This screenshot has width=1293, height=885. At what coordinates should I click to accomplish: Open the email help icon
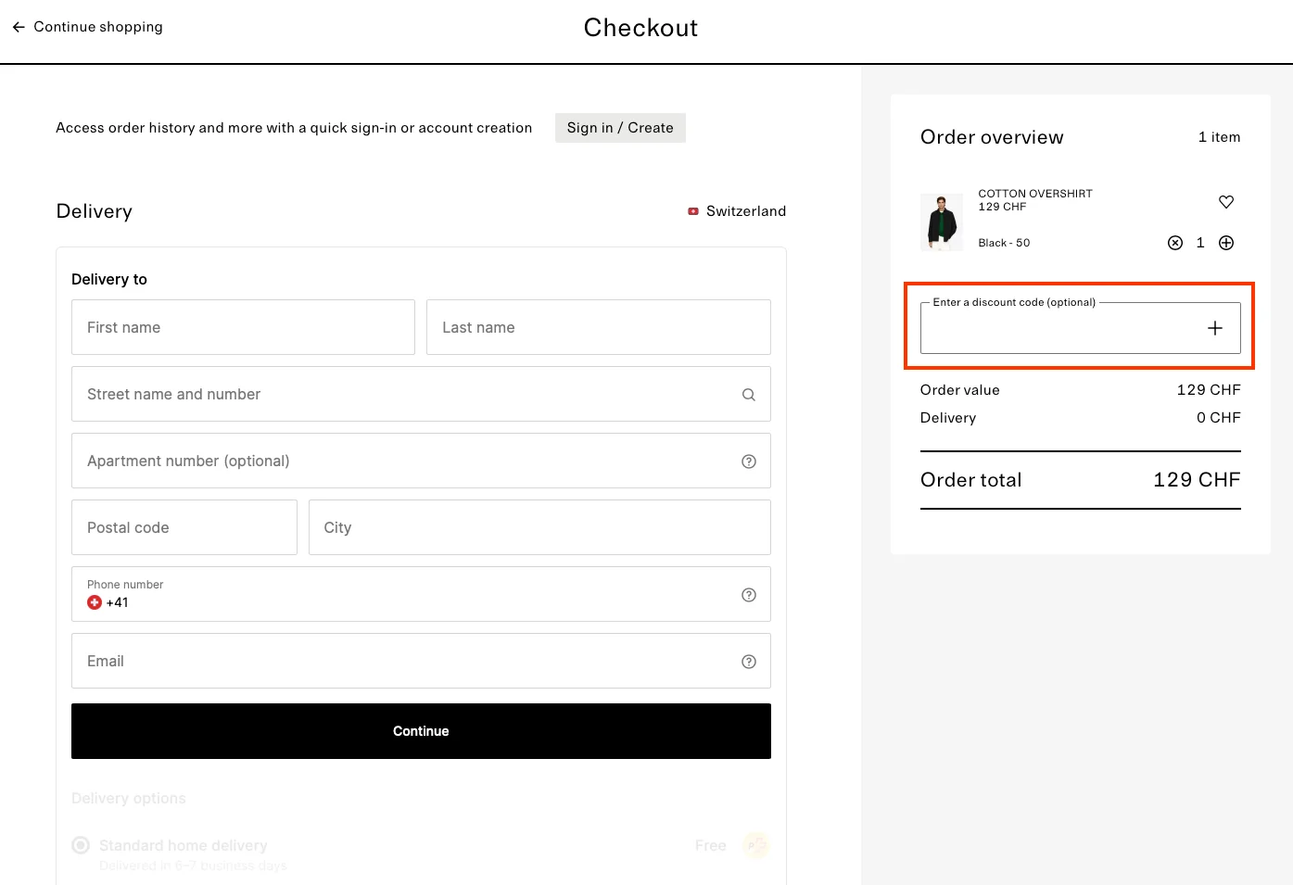[x=748, y=661]
